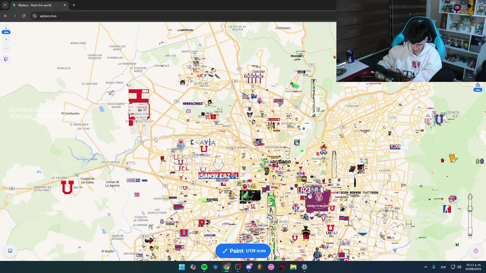Zoom out the map with minus button

[6, 49]
